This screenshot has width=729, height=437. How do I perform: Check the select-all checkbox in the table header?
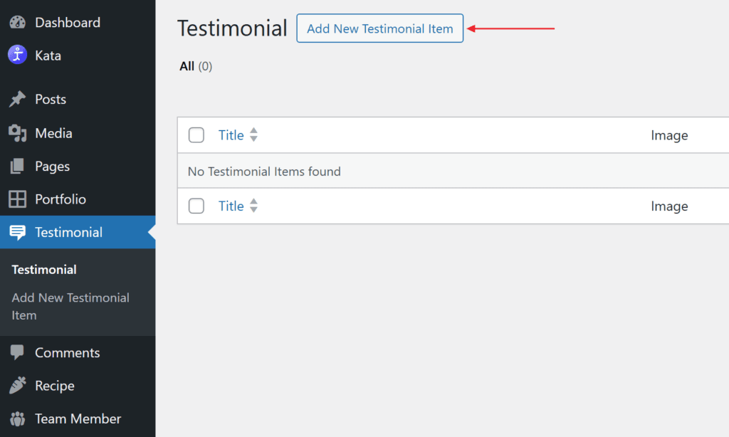coord(196,135)
